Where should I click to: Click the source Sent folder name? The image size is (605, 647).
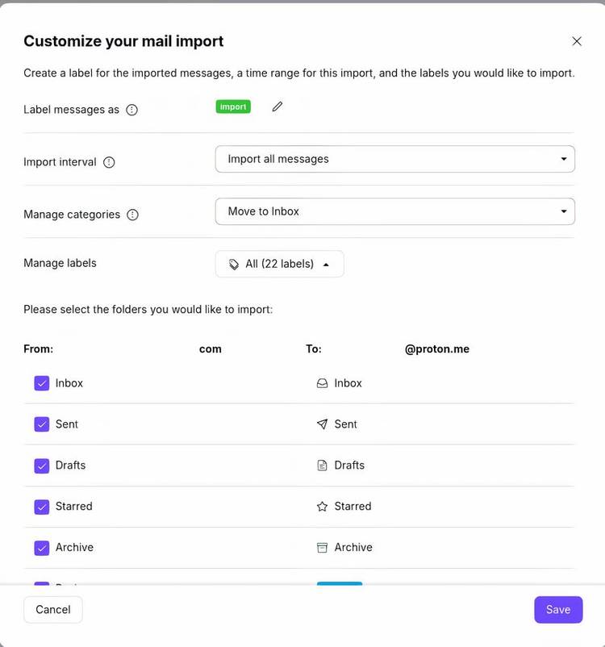(x=67, y=424)
